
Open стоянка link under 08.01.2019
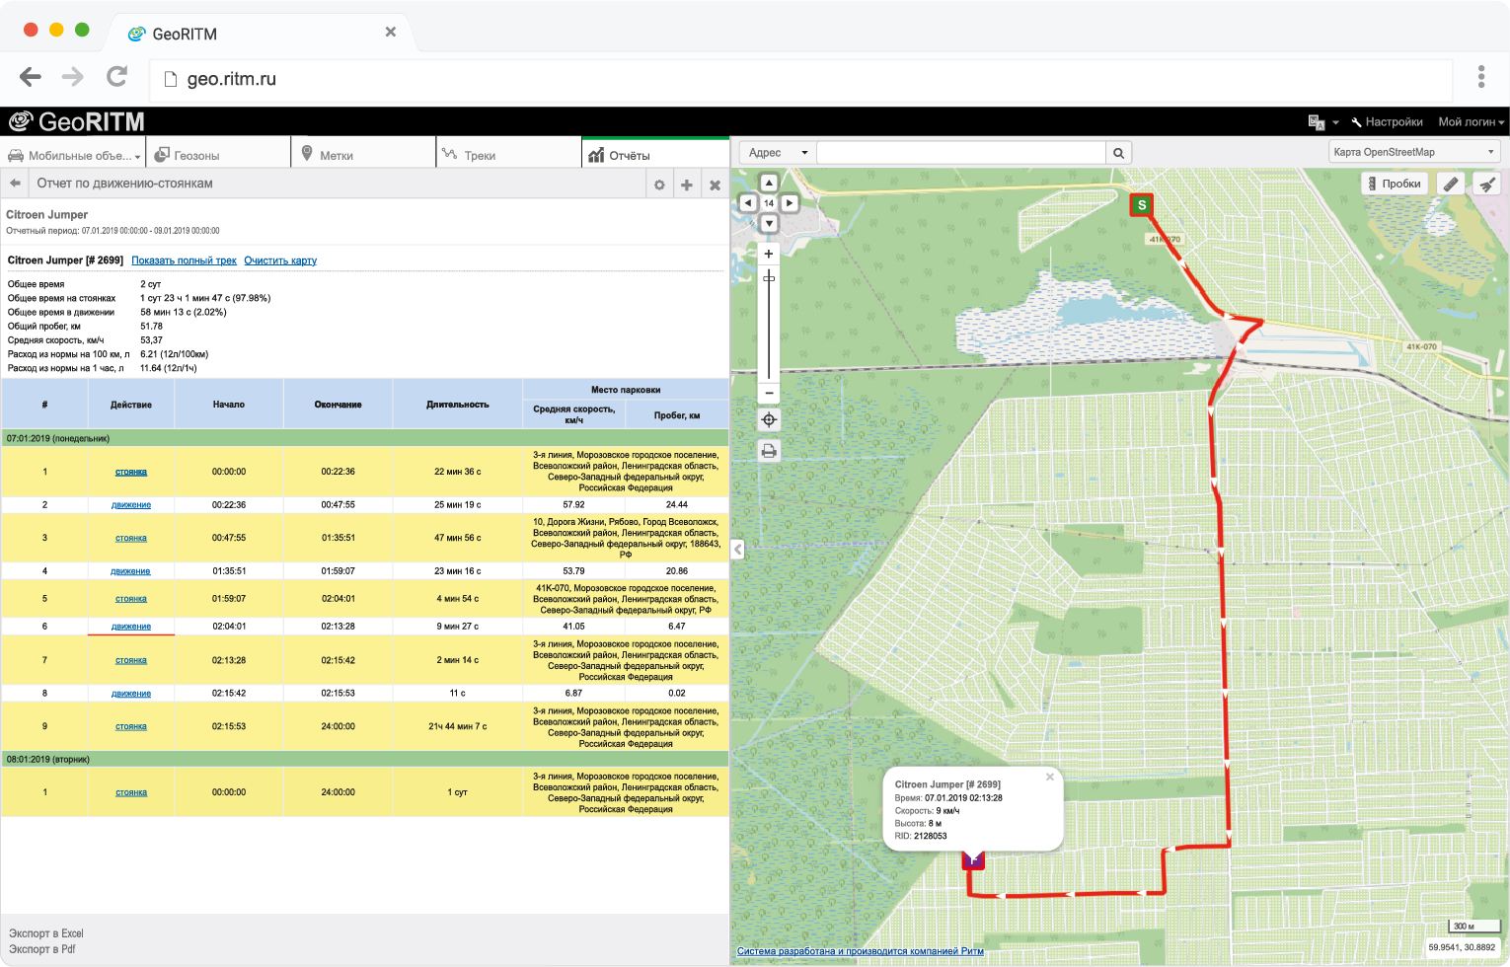(x=130, y=792)
